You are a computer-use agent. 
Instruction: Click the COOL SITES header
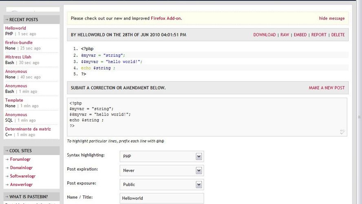point(32,151)
